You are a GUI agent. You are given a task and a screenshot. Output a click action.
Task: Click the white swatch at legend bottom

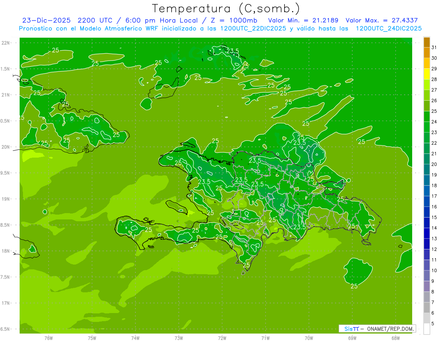click(427, 329)
